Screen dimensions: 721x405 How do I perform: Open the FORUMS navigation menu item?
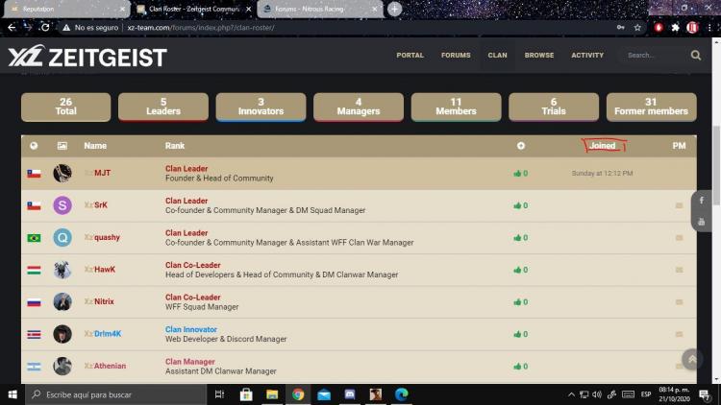(456, 56)
